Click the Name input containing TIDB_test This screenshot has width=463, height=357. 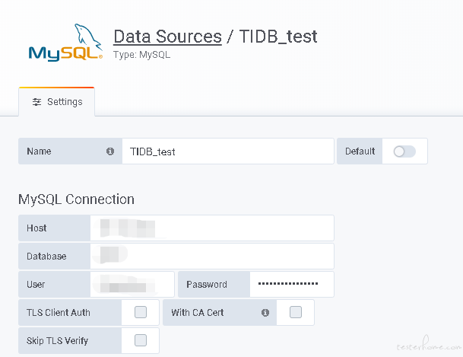pos(228,151)
